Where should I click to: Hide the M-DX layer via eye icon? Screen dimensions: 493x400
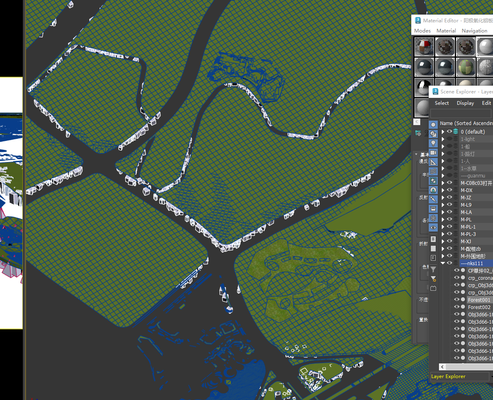pyautogui.click(x=450, y=190)
